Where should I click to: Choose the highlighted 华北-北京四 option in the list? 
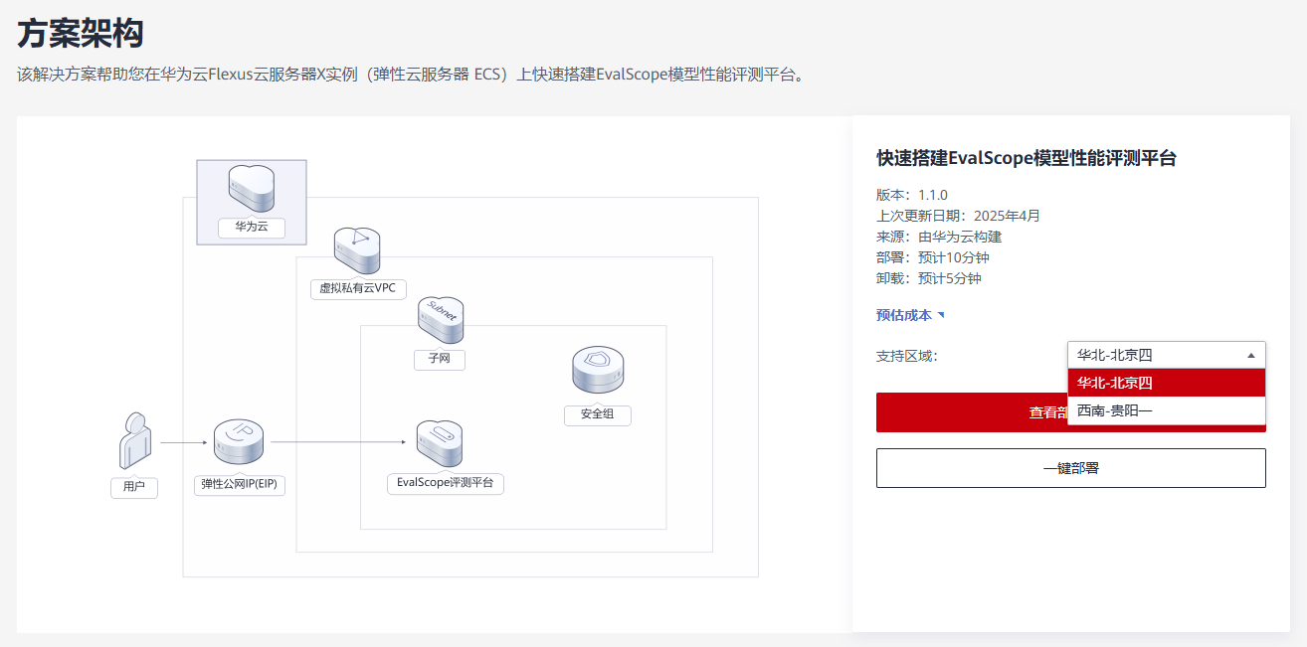pos(1167,383)
